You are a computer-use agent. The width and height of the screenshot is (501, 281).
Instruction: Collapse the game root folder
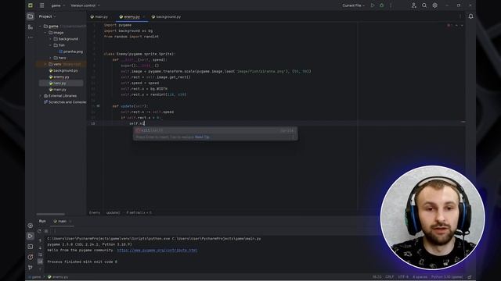point(40,26)
